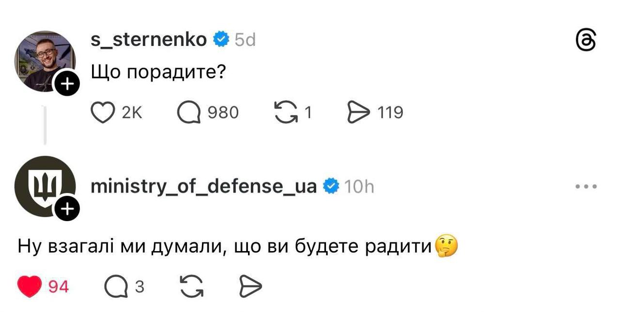Open the ministry_of_defense_ua profile via the username

click(x=203, y=186)
